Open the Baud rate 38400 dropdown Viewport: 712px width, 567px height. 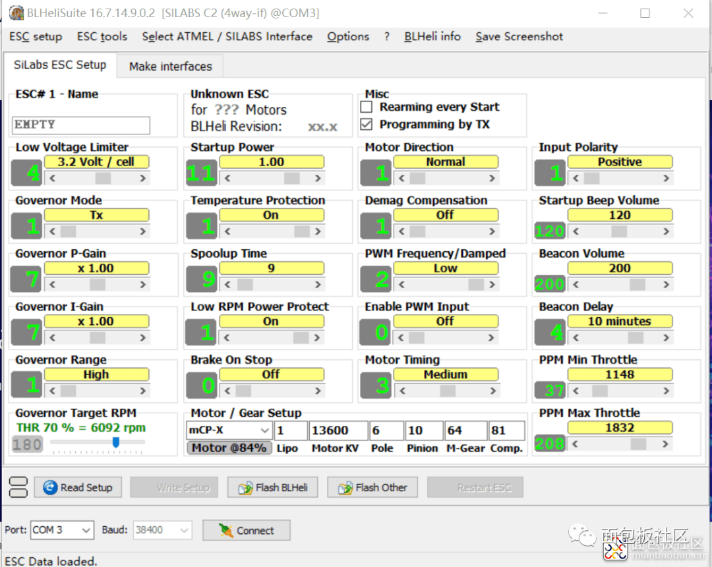tap(162, 530)
